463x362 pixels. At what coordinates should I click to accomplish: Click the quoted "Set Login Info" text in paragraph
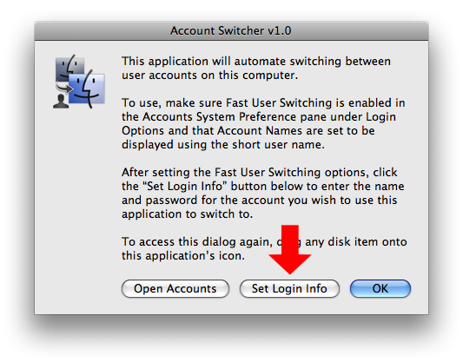[x=184, y=186]
